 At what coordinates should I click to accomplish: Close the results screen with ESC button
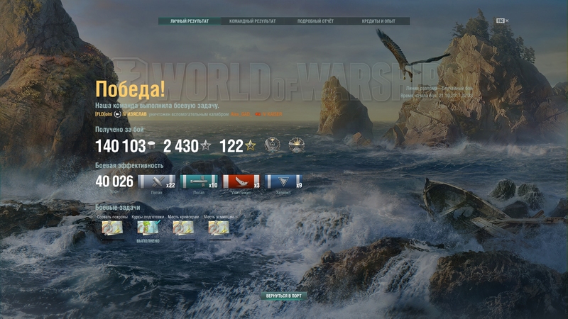tap(501, 21)
